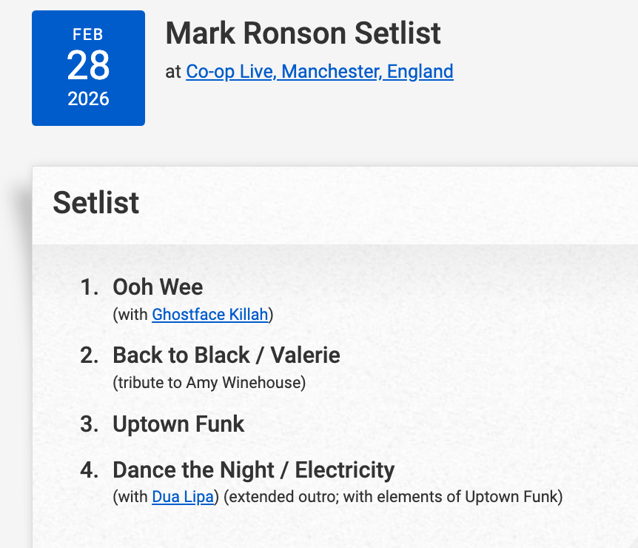
Task: Click the tribute to Amy Winehouse note
Action: pos(209,383)
